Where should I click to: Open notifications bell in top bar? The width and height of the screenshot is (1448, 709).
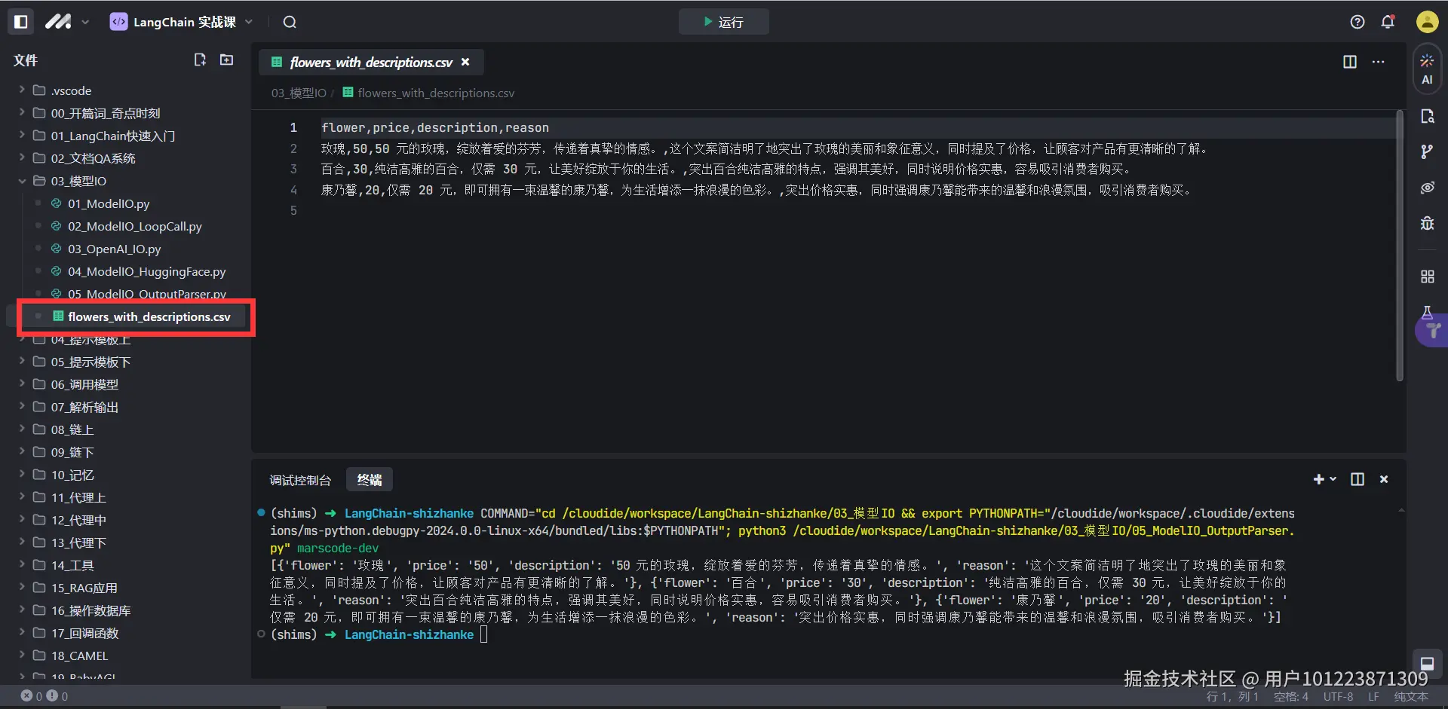(x=1388, y=21)
